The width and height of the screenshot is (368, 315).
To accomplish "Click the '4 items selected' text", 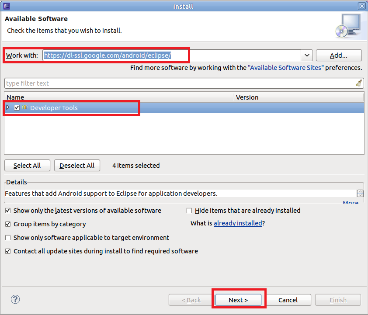I will 136,165.
